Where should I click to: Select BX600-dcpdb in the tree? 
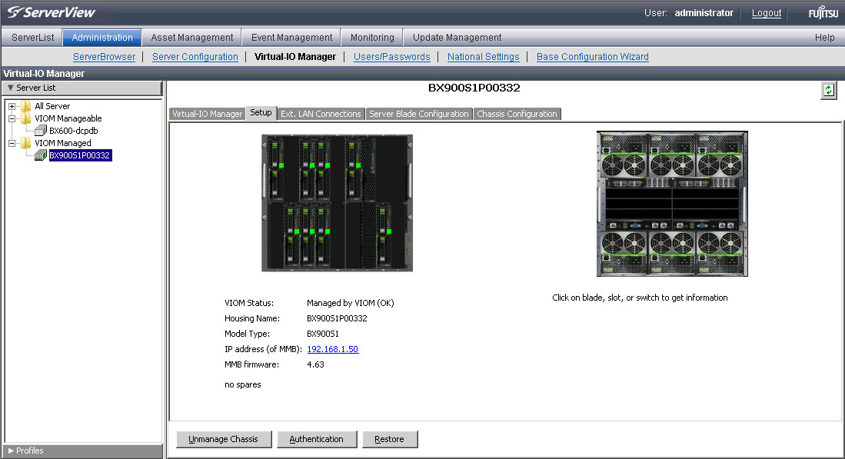pos(73,131)
